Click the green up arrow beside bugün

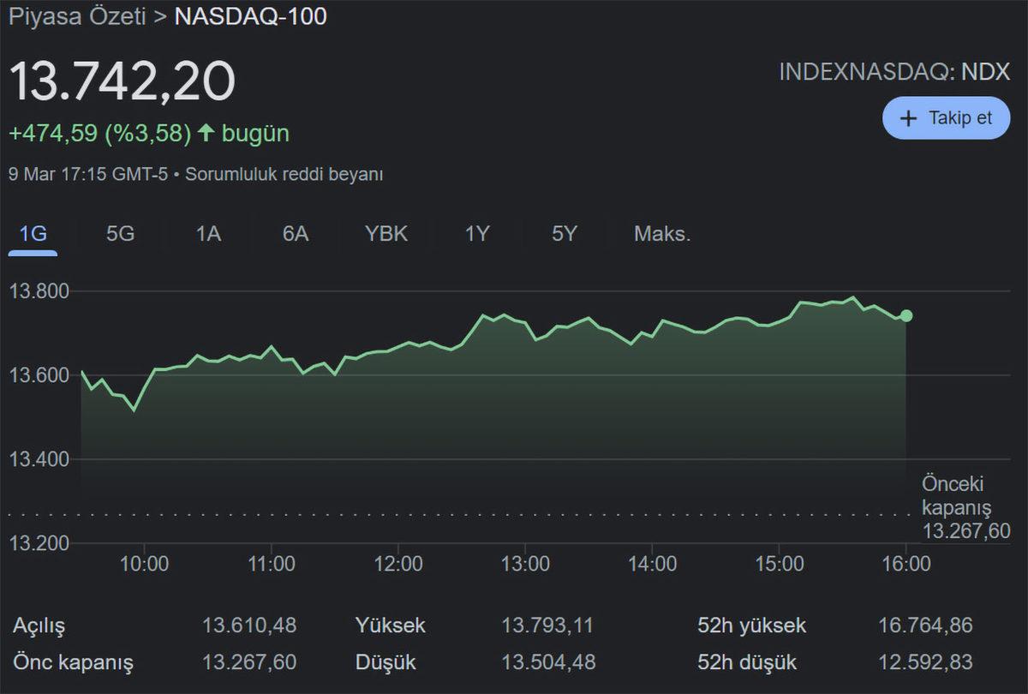point(206,133)
